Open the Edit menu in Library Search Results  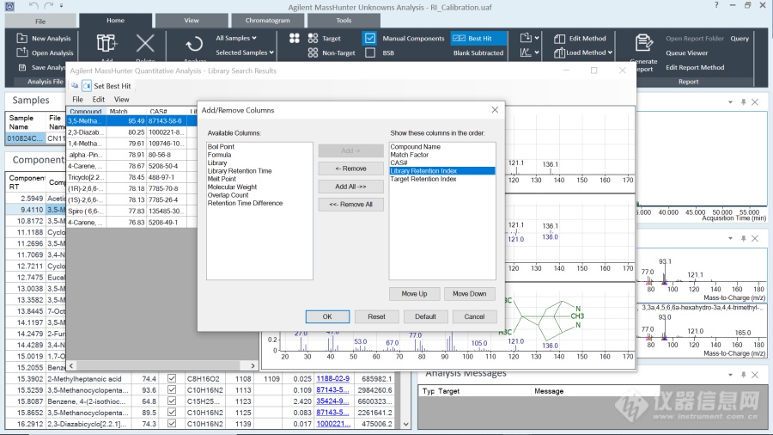99,99
